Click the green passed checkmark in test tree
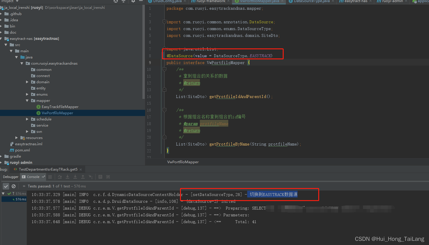 tap(9, 194)
